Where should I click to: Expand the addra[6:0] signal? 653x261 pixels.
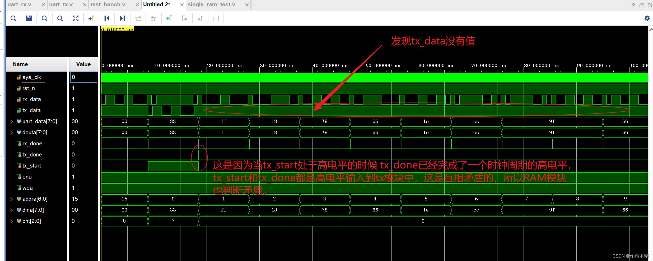coord(11,199)
